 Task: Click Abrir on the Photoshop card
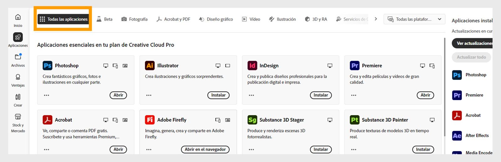[x=118, y=95]
